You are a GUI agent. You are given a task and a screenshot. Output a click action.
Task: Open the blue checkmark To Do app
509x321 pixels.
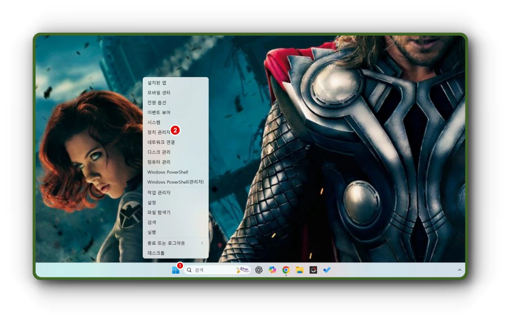point(327,270)
